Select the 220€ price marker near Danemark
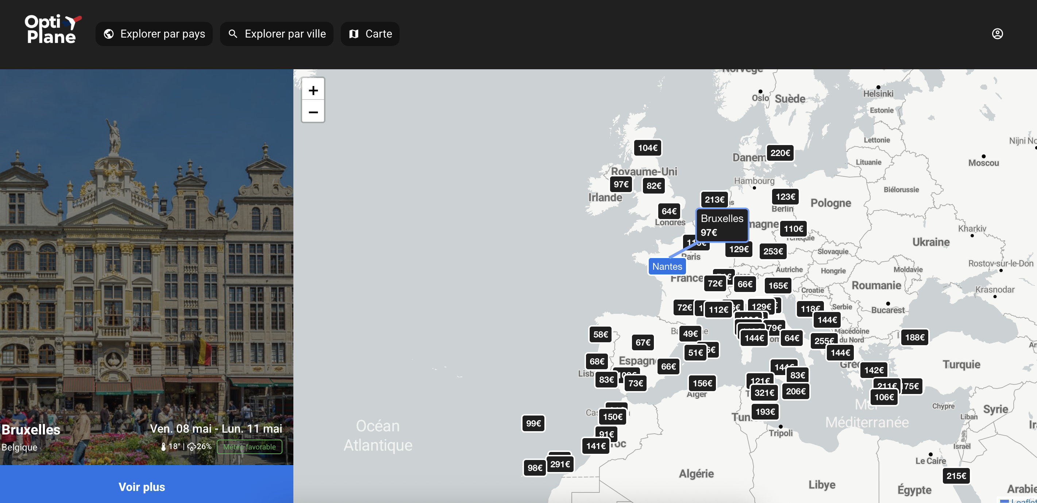Image resolution: width=1037 pixels, height=503 pixels. 779,153
